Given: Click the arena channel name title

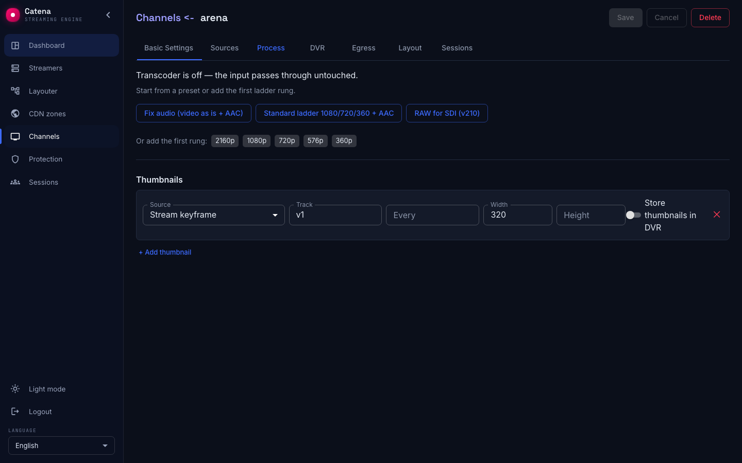Looking at the screenshot, I should (214, 17).
